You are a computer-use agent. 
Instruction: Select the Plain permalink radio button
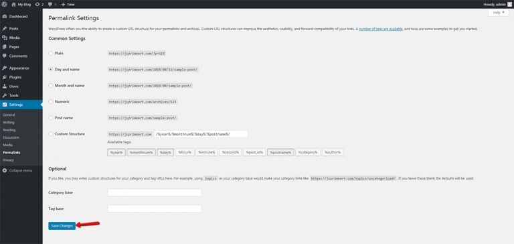tap(50, 53)
